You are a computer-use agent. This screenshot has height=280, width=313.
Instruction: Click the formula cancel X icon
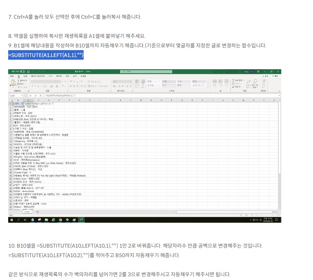30,96
